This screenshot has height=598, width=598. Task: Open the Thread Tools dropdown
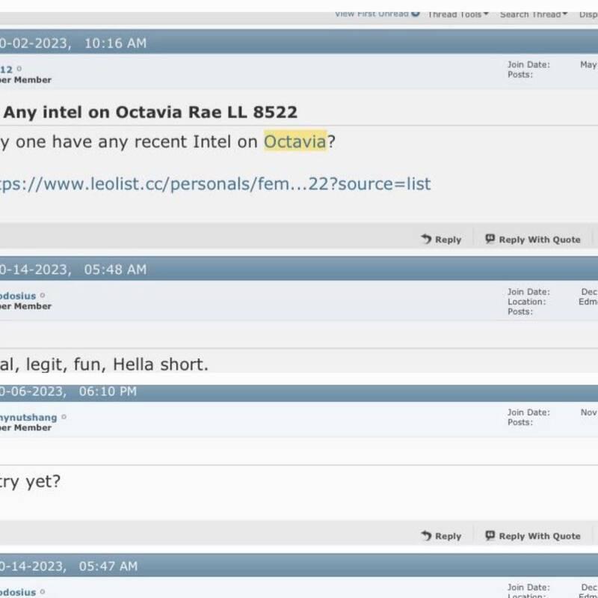(458, 14)
